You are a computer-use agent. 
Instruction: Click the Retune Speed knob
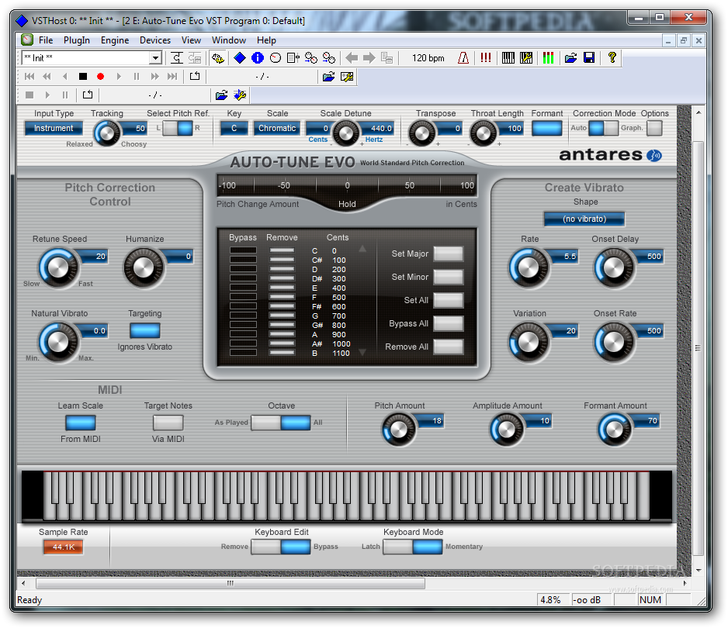(x=58, y=267)
